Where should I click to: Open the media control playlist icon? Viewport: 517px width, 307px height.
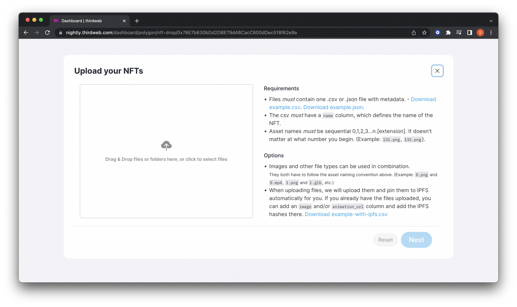459,33
